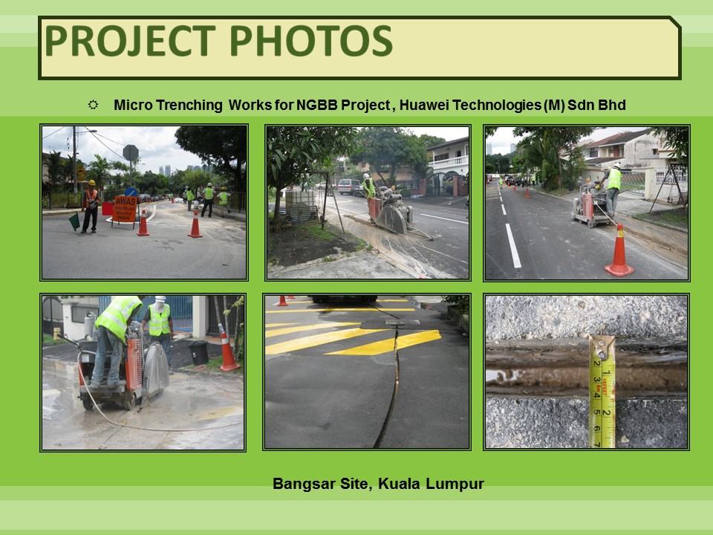Click the round stop sign back in first photo

point(131,152)
